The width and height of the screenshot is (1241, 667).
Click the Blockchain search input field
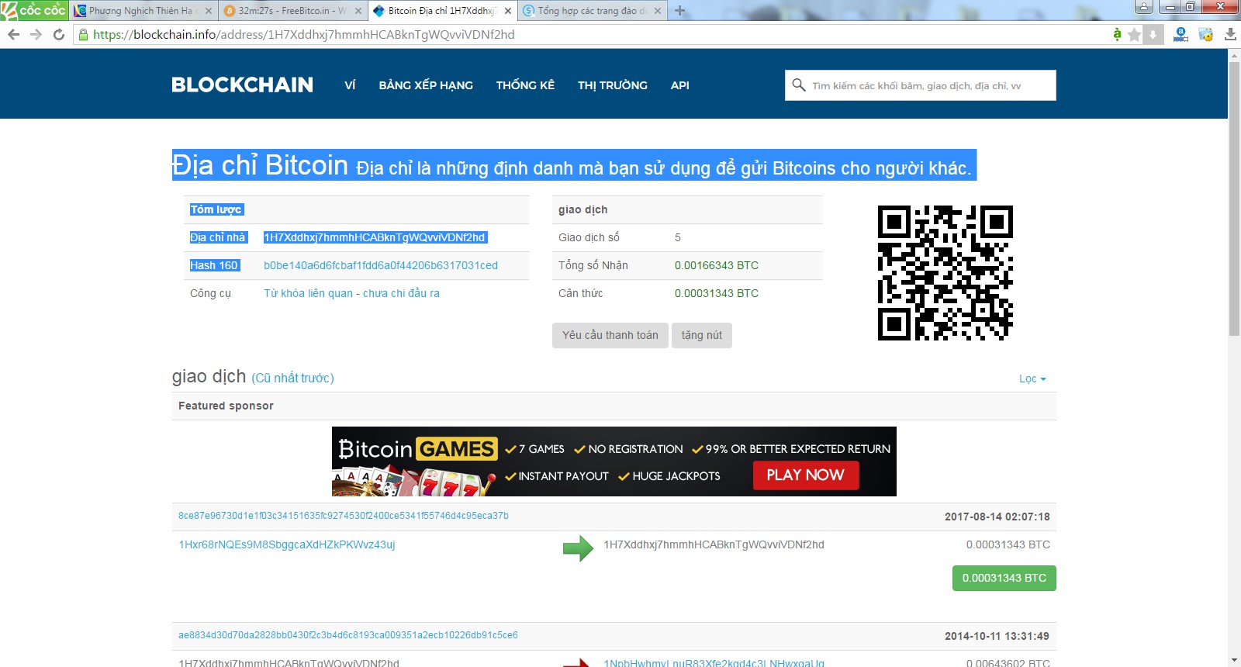921,85
